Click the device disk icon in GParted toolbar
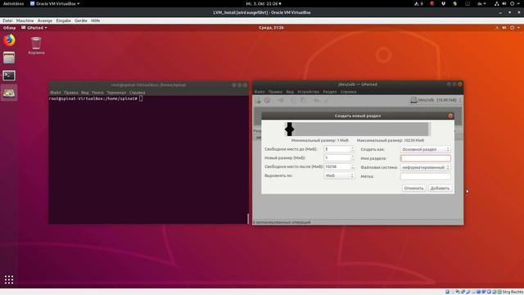524x295 pixels. pos(413,100)
